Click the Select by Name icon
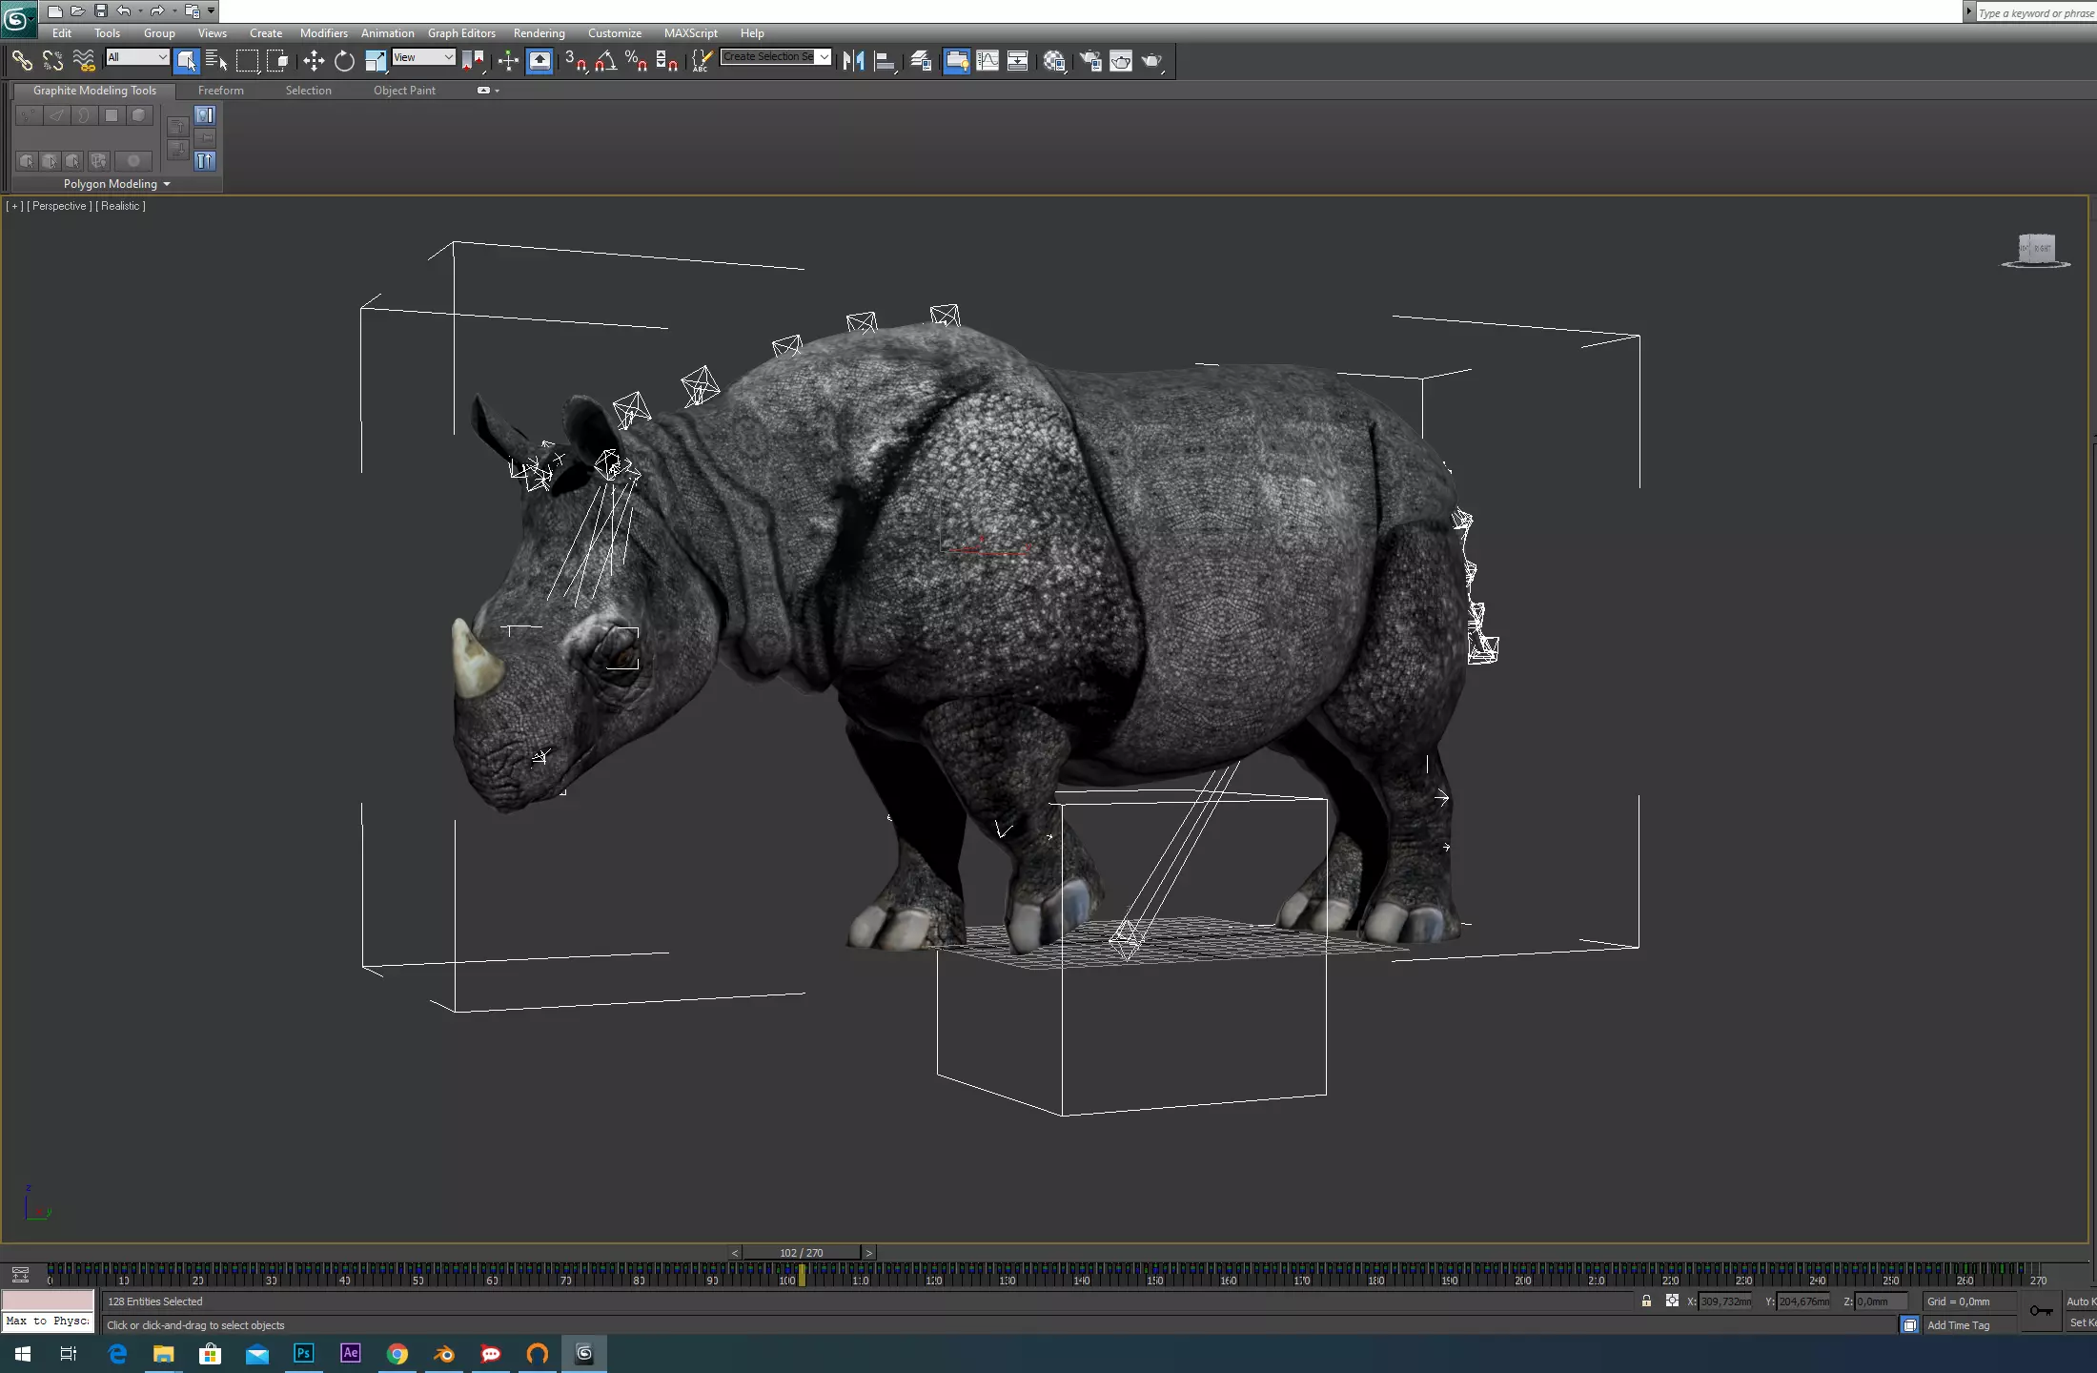 click(216, 61)
